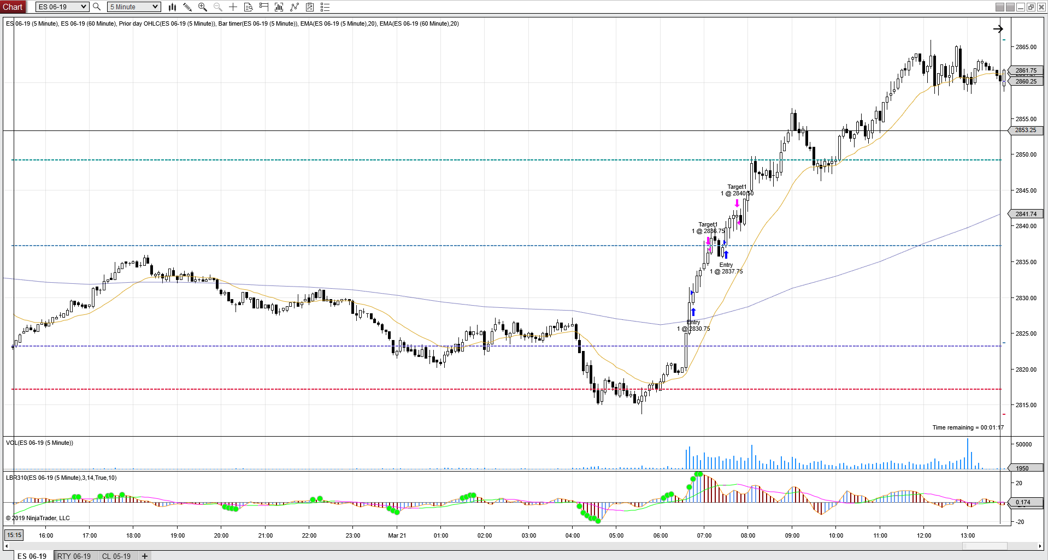The height and width of the screenshot is (560, 1048).
Task: Switch to the CL 05-19 tab
Action: coord(116,556)
